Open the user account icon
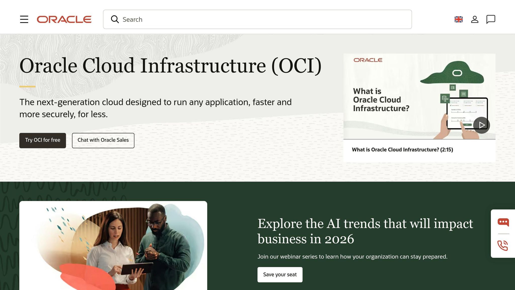Screen dimensions: 515x290 click(475, 19)
